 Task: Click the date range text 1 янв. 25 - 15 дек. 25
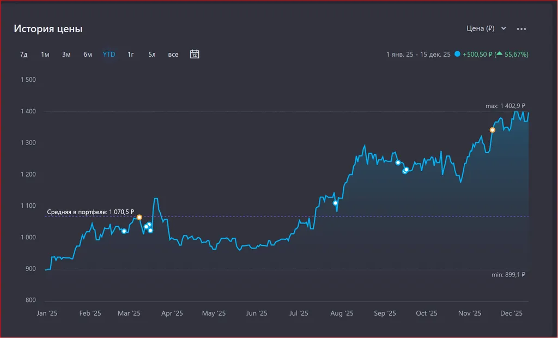click(x=418, y=55)
